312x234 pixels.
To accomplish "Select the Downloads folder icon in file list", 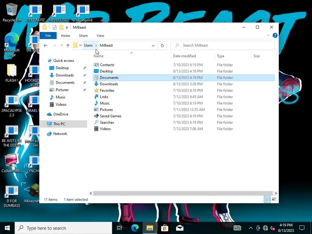I will 96,84.
